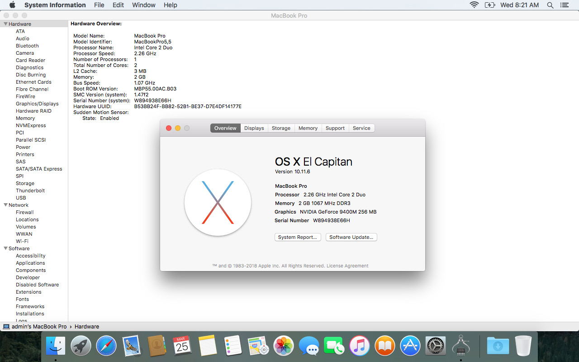
Task: Click the Software Update button
Action: 351,237
